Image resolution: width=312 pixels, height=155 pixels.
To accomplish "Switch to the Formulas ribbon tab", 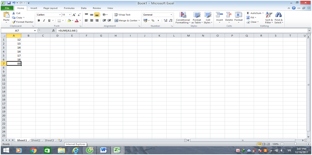I will coord(69,8).
